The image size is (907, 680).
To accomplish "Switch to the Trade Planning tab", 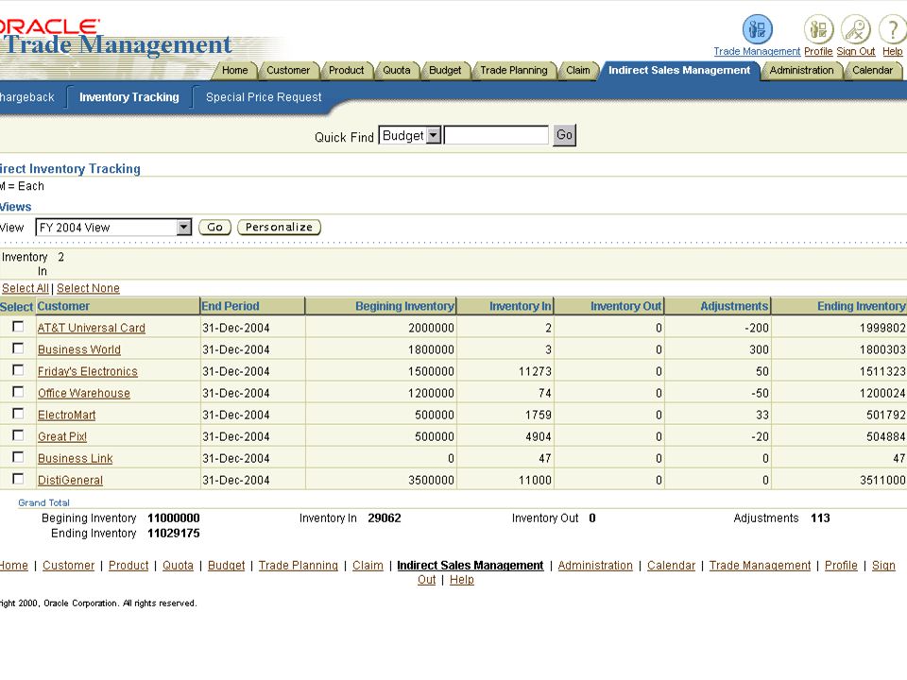I will click(514, 71).
